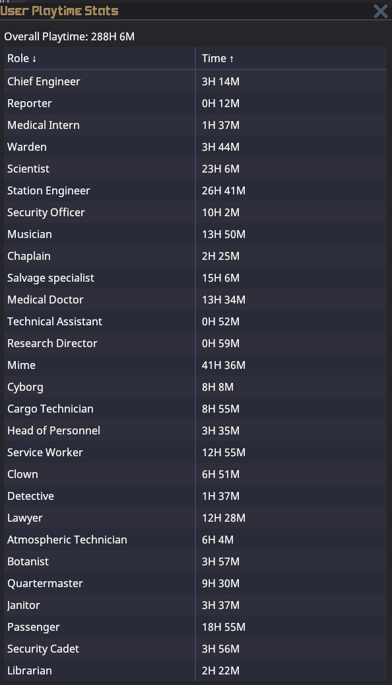Select the Chief Engineer row
Image resolution: width=392 pixels, height=685 pixels.
point(195,81)
